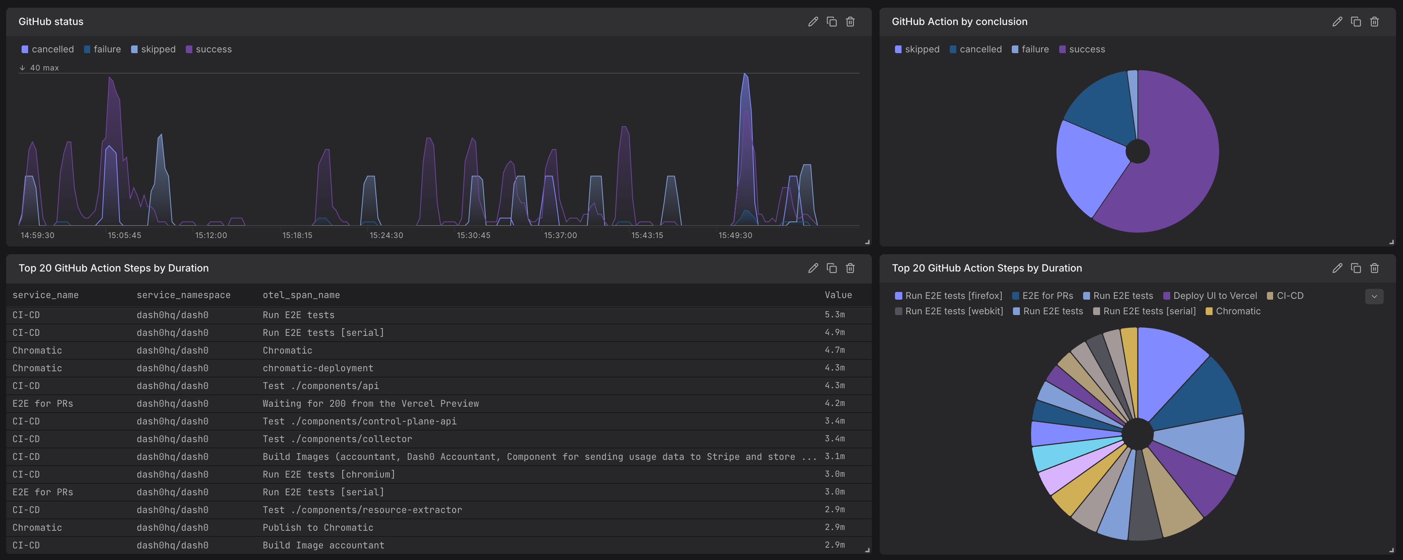Delete the Top 20 Steps pie panel
The height and width of the screenshot is (560, 1403).
point(1375,268)
